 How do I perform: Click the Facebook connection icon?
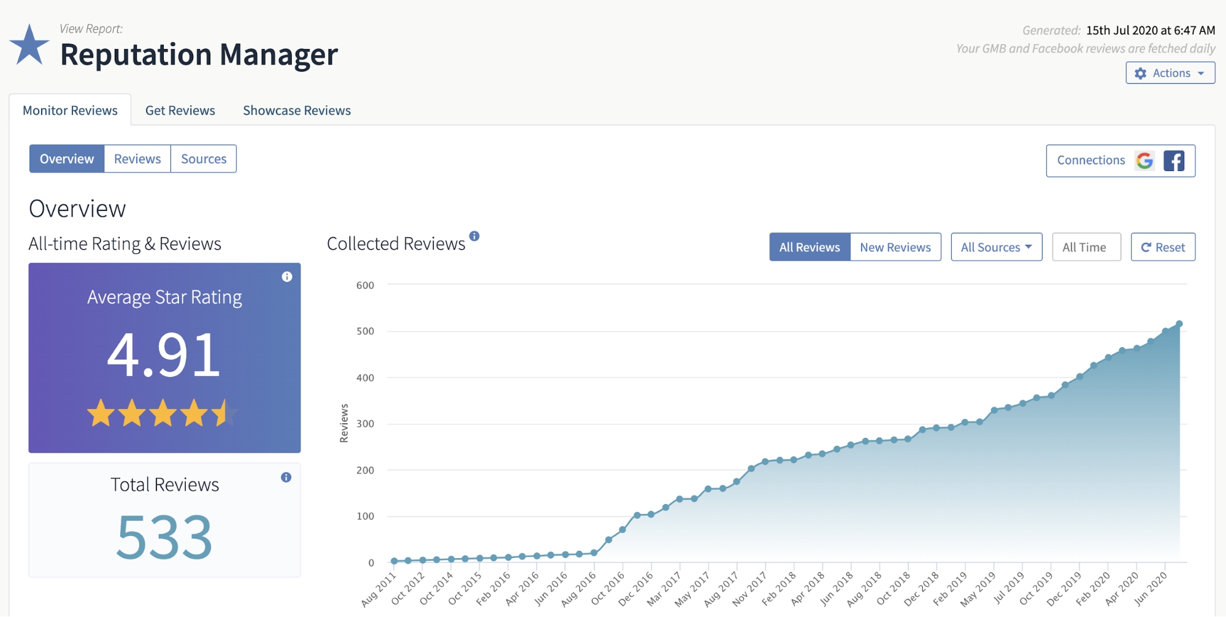[x=1175, y=160]
